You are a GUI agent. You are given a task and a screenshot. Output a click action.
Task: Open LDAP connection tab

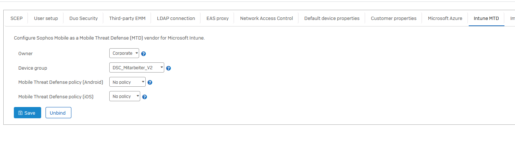pyautogui.click(x=176, y=18)
